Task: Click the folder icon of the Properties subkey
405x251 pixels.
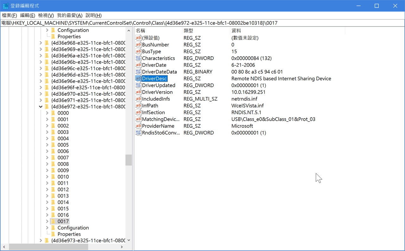Action: (x=54, y=234)
